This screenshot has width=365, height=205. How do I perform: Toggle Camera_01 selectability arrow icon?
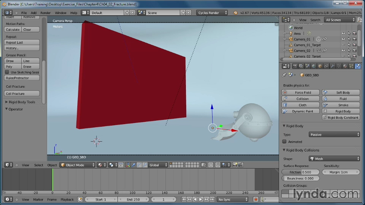(349, 39)
